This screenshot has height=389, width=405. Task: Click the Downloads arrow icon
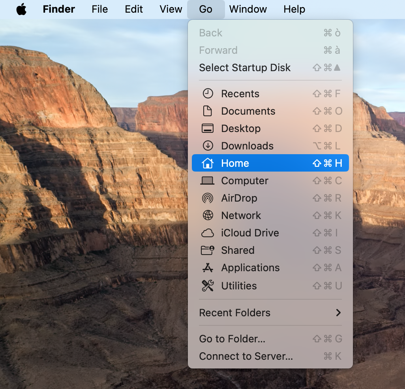coord(208,145)
